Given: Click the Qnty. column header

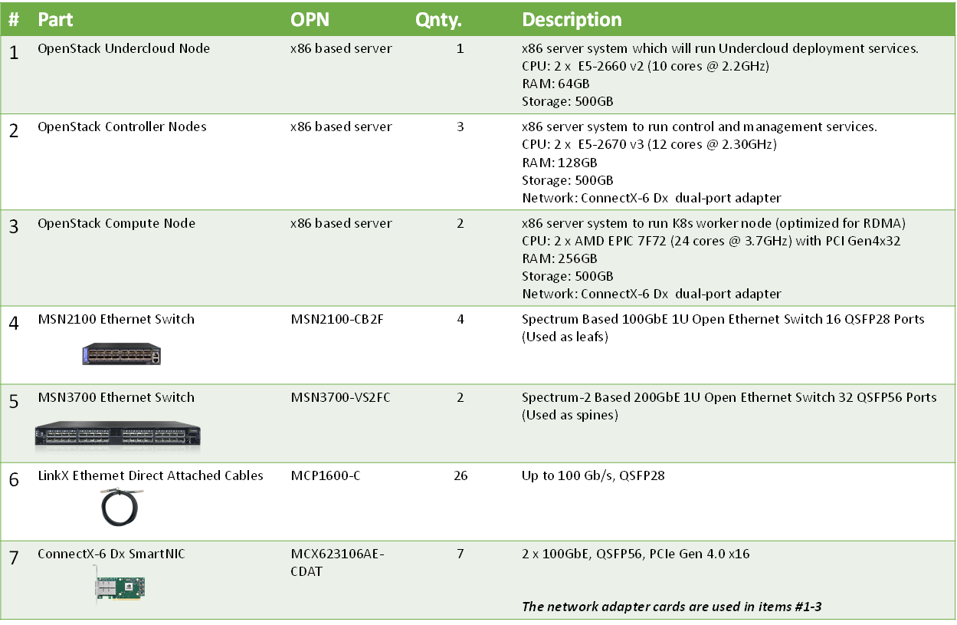Looking at the screenshot, I should [438, 19].
